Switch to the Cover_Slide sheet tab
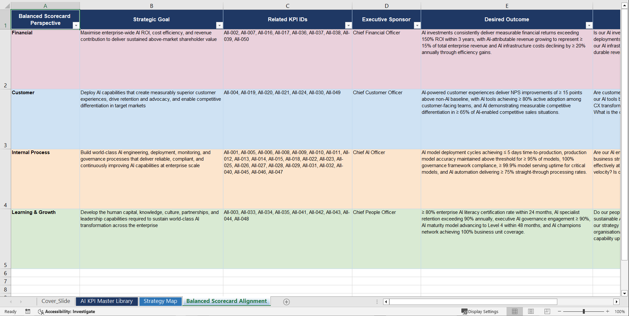The image size is (629, 316). 56,301
